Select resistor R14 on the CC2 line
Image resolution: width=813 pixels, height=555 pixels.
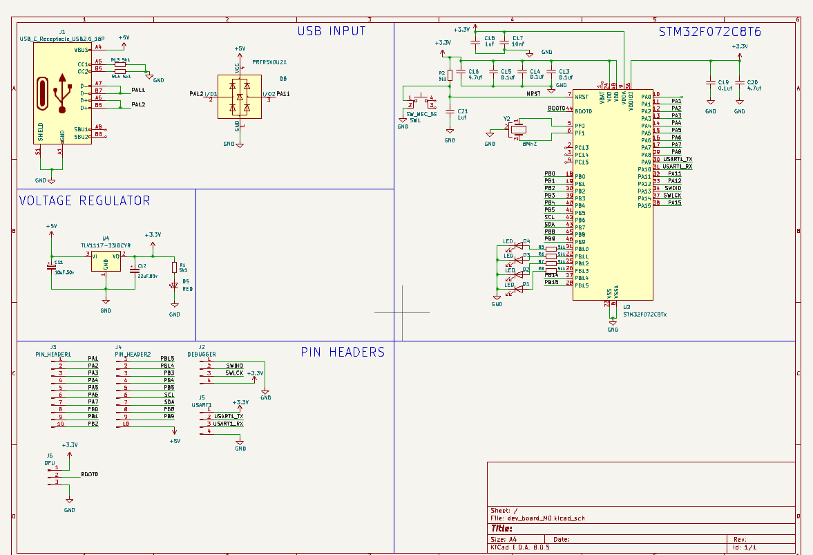[119, 72]
